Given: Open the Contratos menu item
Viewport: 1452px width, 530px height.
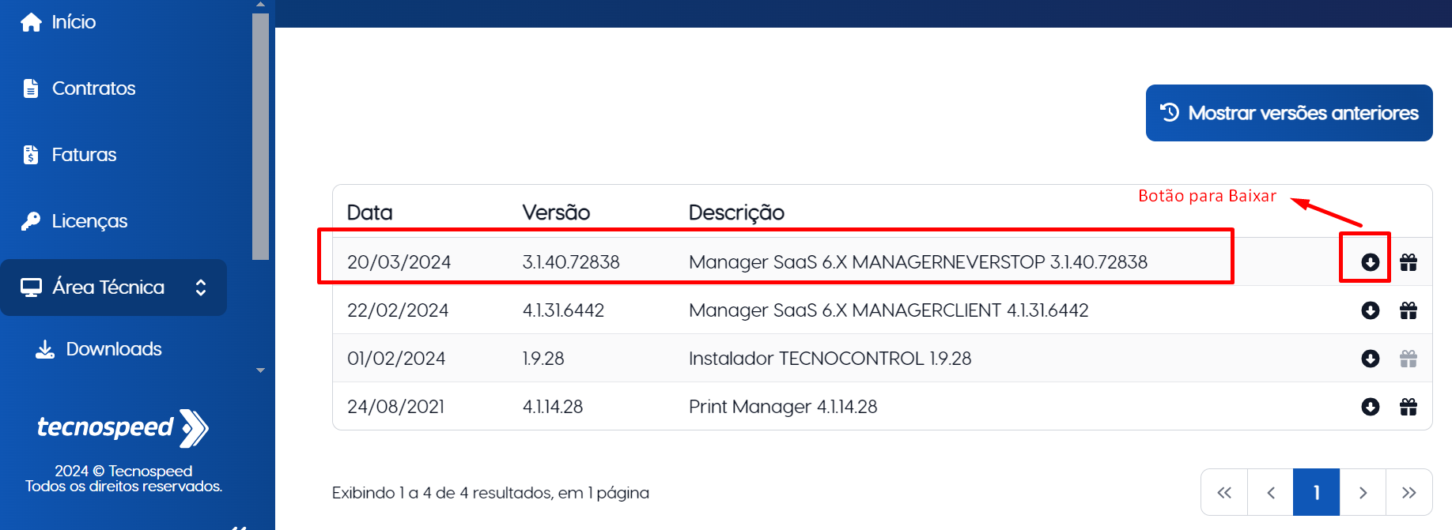Looking at the screenshot, I should coord(93,88).
